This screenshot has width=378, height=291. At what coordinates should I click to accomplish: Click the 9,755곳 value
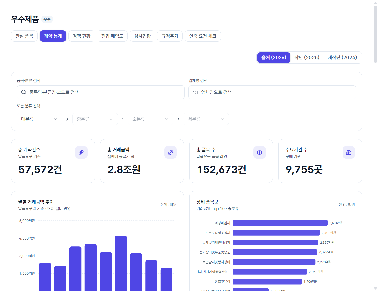[x=304, y=170]
